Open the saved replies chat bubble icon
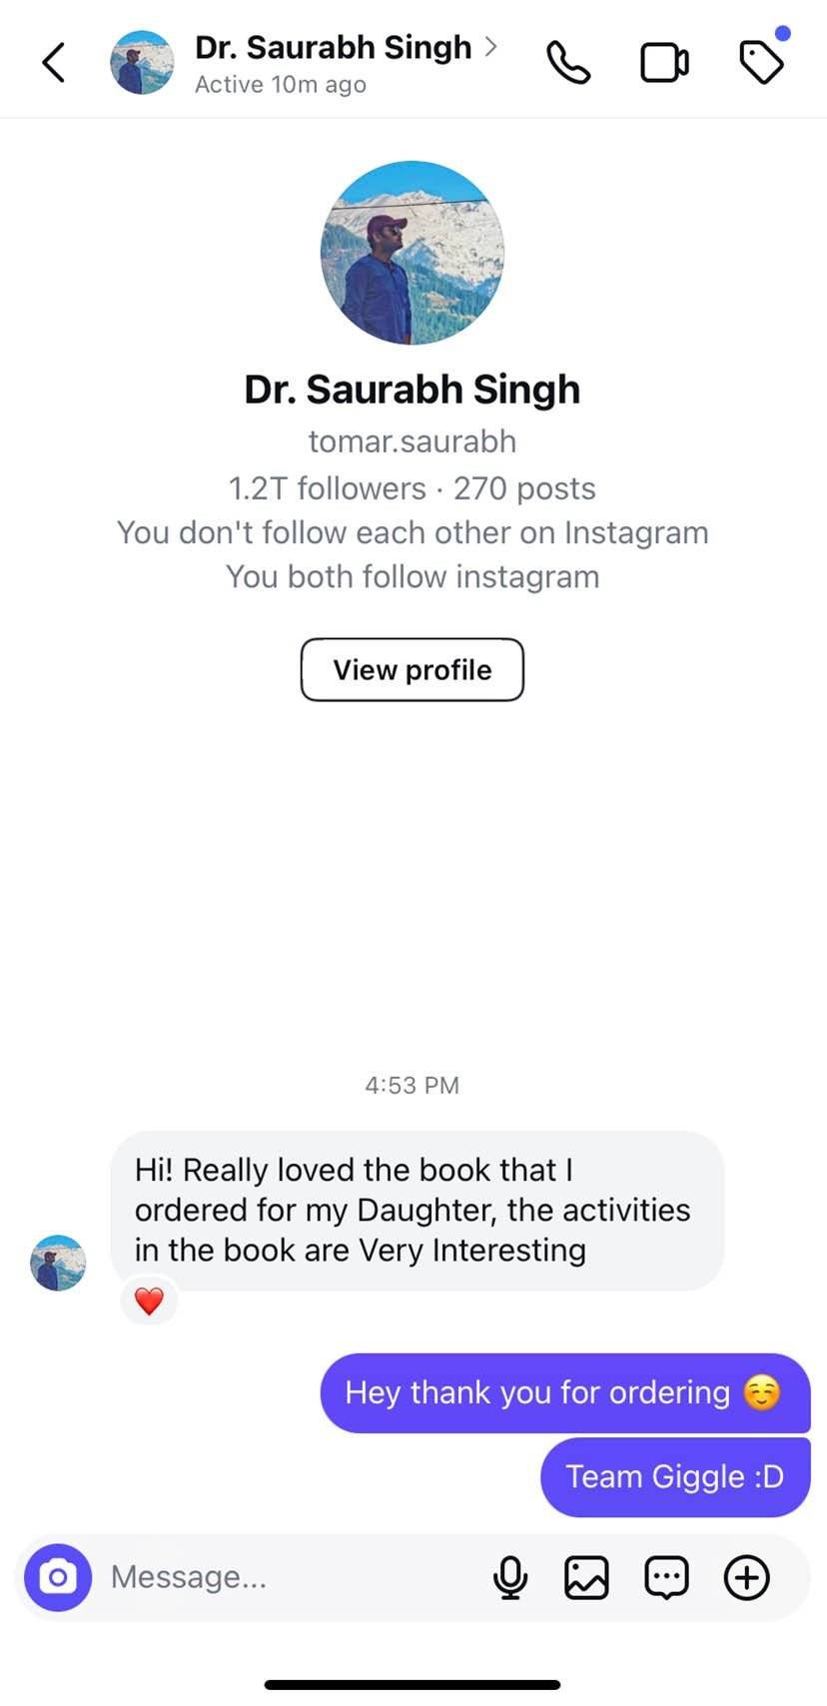827x1706 pixels. click(x=666, y=1578)
